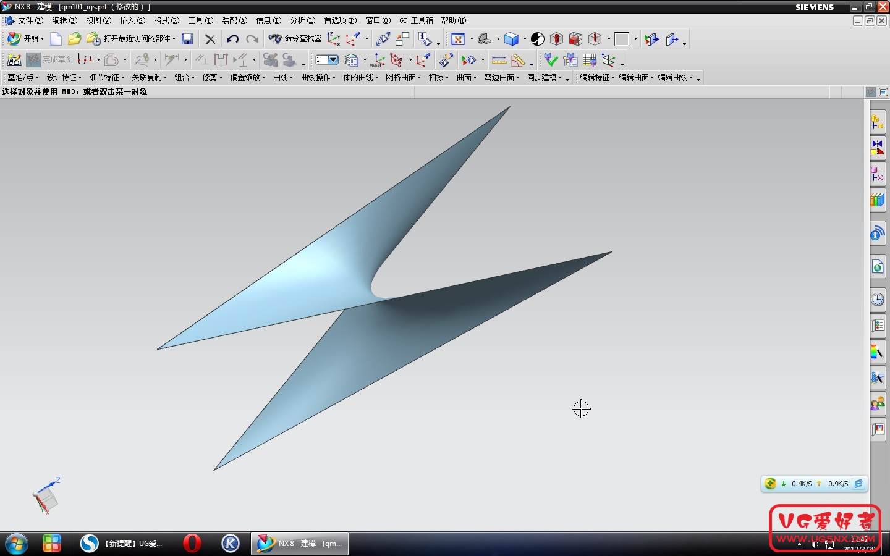
Task: Open Part Navigator in resource bar
Action: [878, 175]
